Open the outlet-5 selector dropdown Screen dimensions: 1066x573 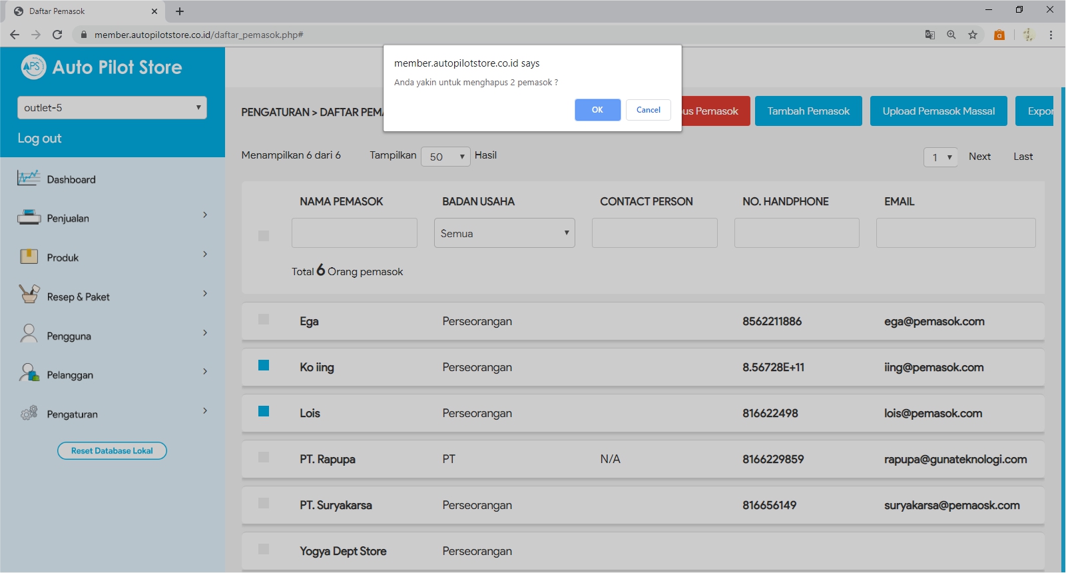point(112,108)
